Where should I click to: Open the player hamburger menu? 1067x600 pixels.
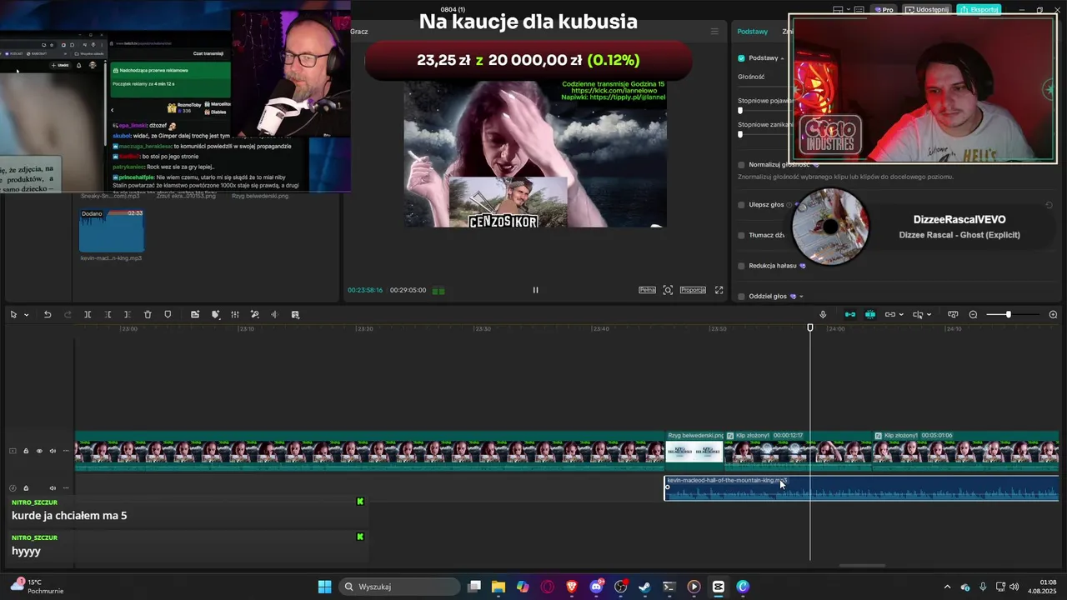coord(714,32)
